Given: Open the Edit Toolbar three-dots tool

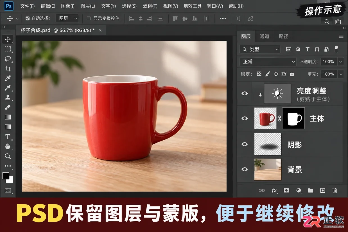Looking at the screenshot, I should pyautogui.click(x=8, y=166).
